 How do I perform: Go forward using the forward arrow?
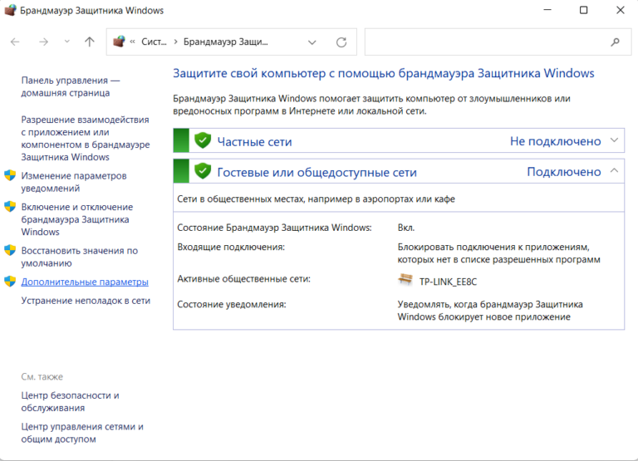43,42
